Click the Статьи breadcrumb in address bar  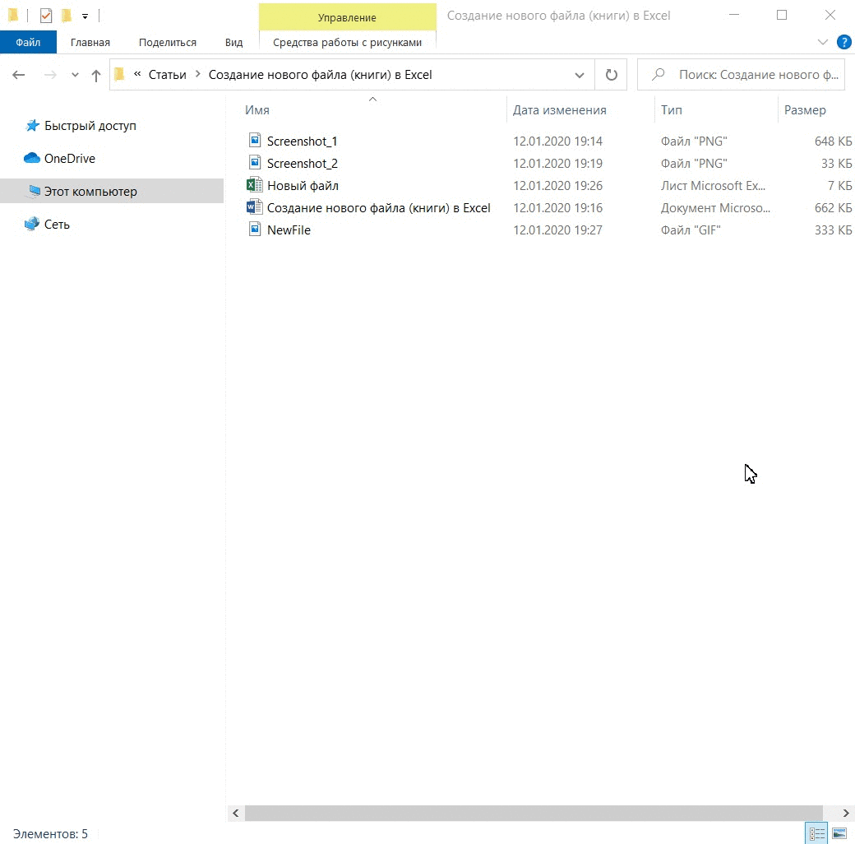point(168,75)
